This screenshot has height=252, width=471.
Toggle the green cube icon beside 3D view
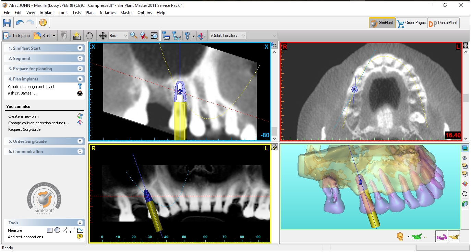(x=465, y=204)
